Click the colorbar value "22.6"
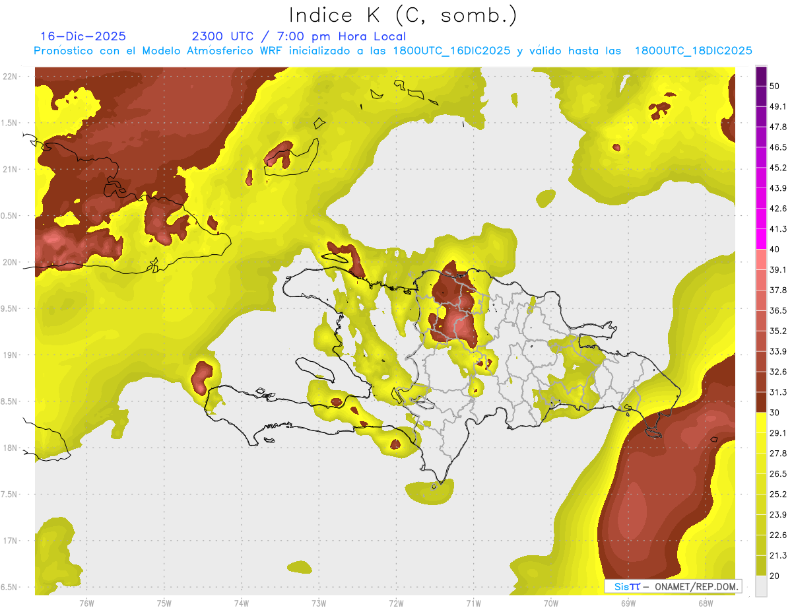The image size is (792, 612). click(778, 535)
